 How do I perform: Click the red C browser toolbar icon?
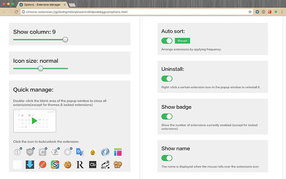269,12
